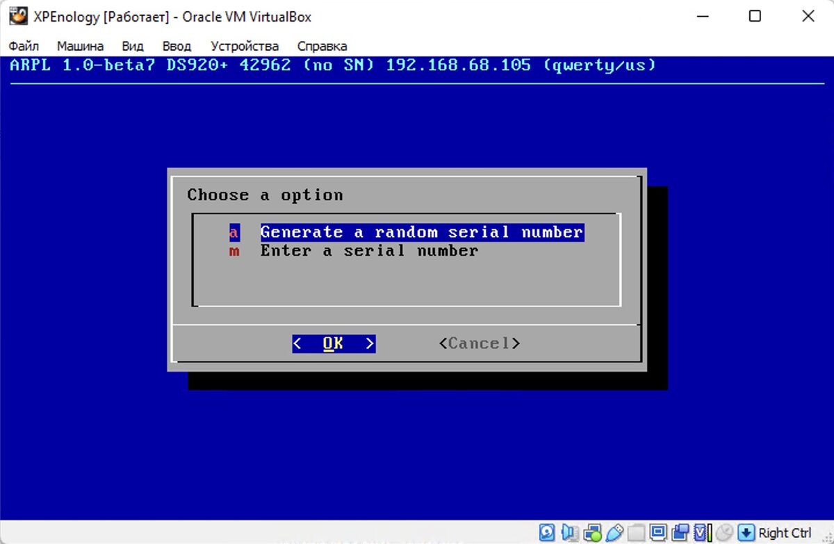Click the mouse integration icon in status bar

pyautogui.click(x=724, y=531)
